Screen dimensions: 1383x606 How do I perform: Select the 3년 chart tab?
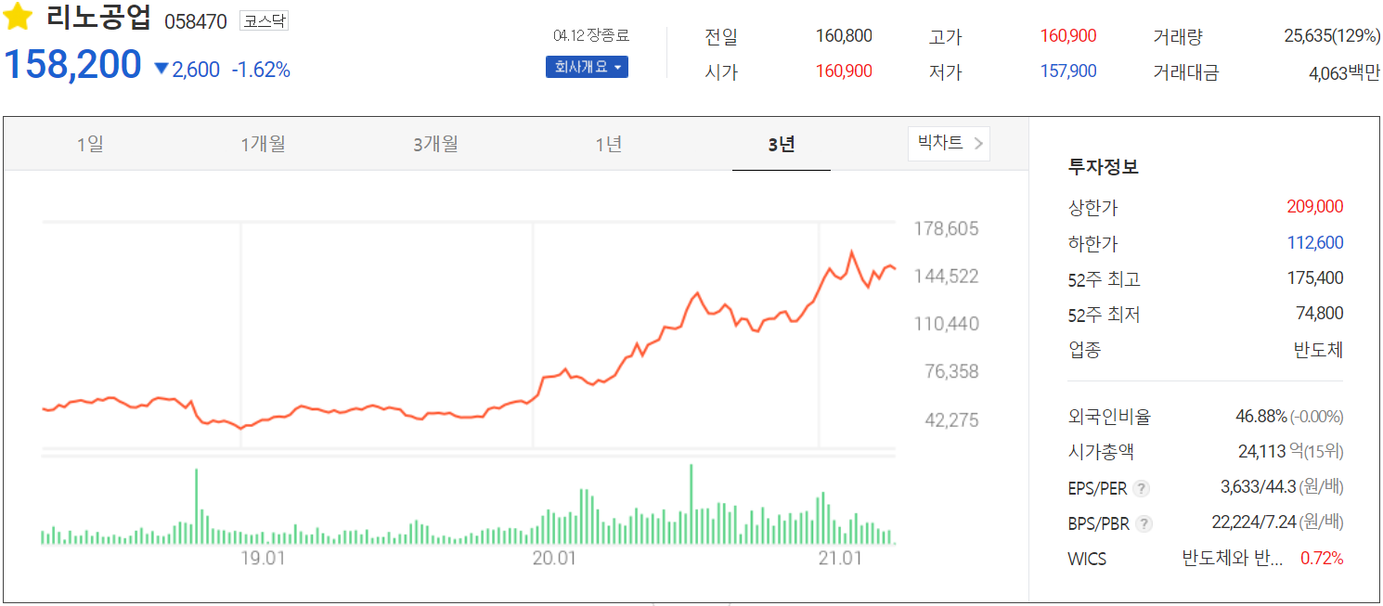[781, 144]
